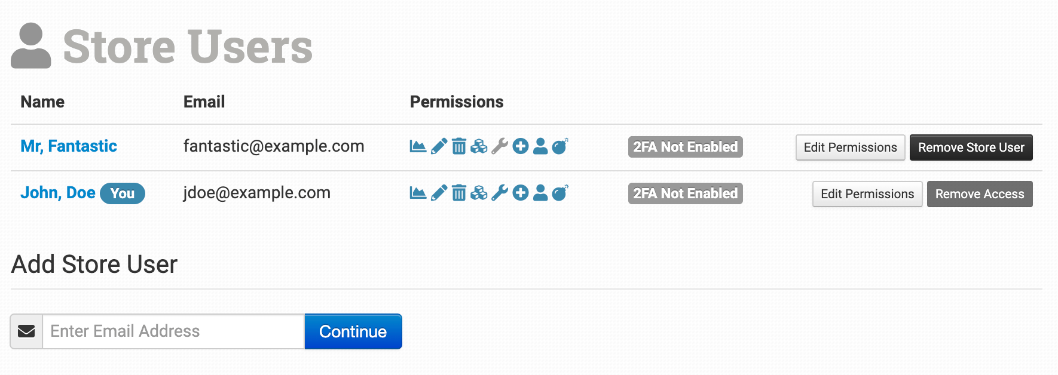
Task: Open Mr, Fantastic's user profile link
Action: click(x=69, y=146)
